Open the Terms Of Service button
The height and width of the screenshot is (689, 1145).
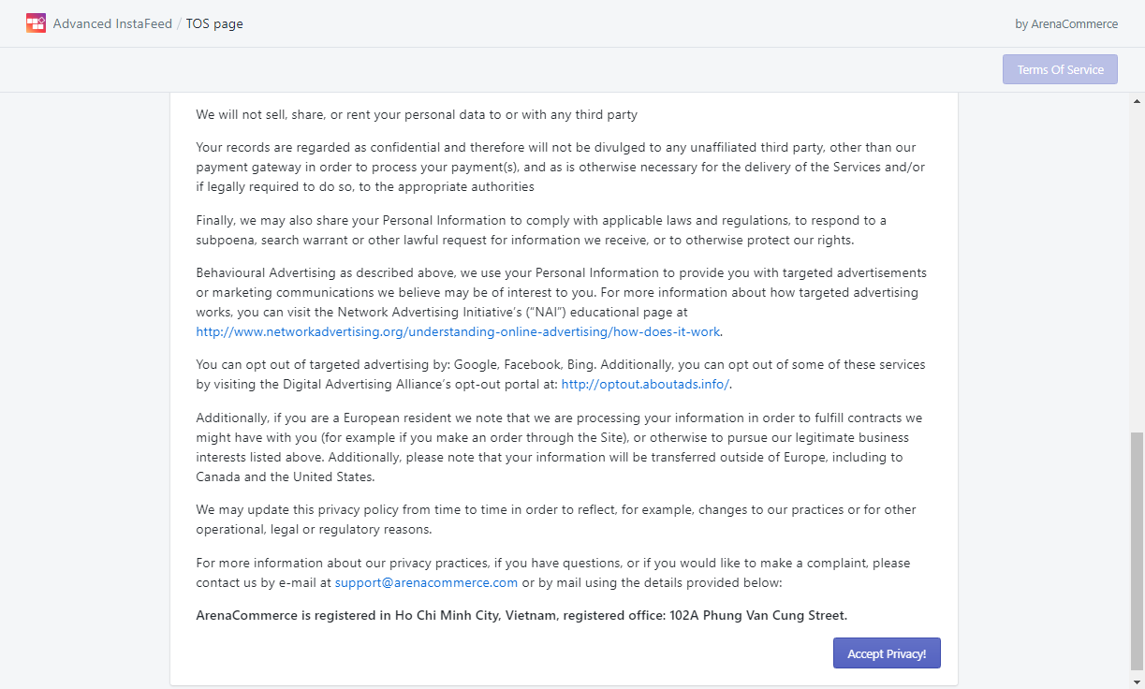[x=1060, y=69]
